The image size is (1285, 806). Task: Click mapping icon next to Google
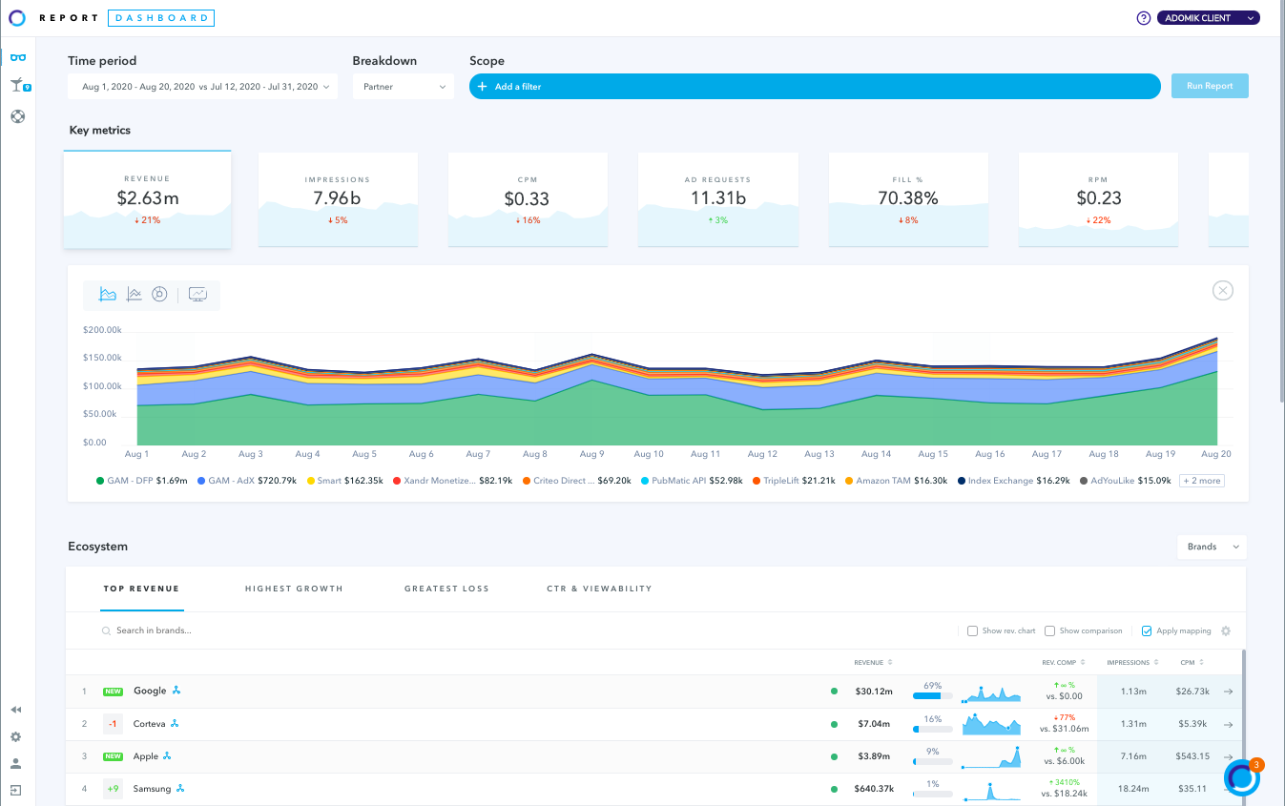(176, 691)
